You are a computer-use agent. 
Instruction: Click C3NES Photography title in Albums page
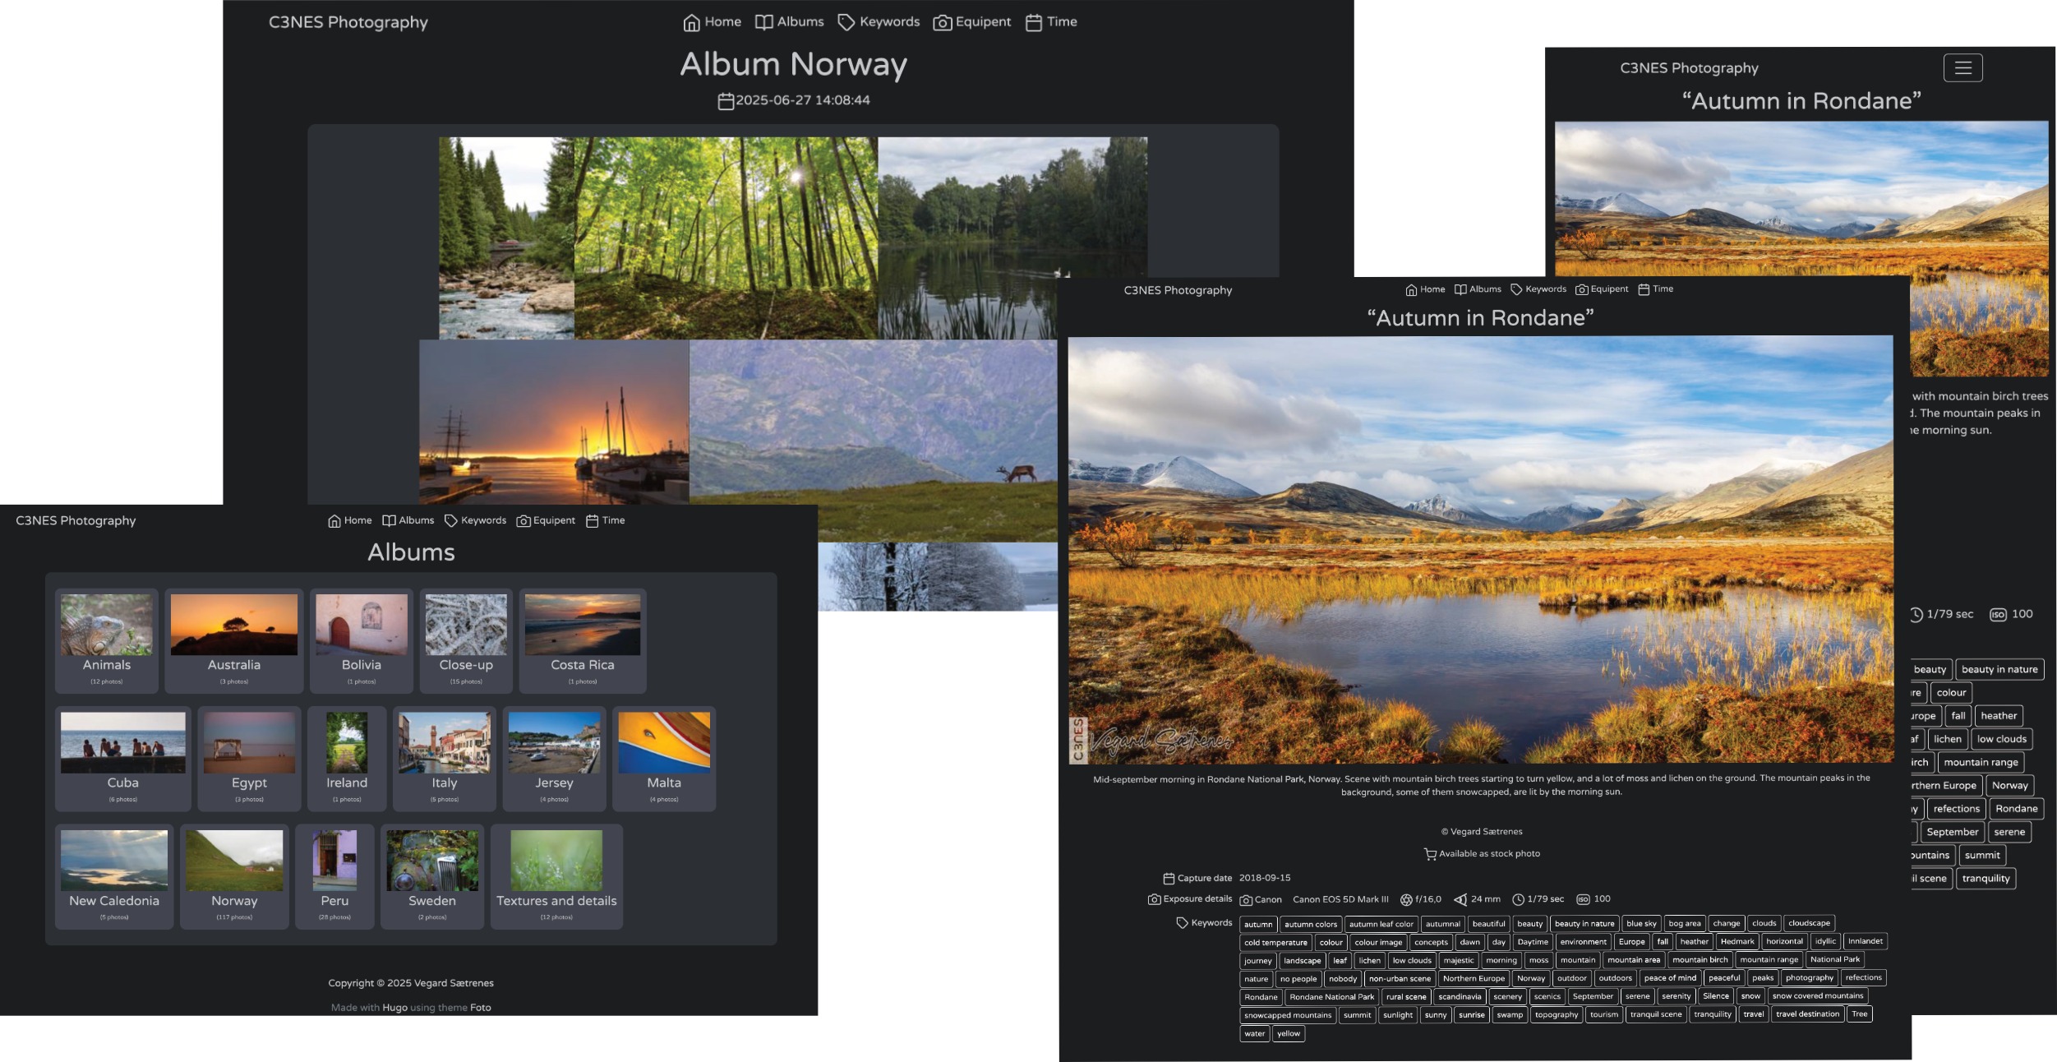[76, 520]
